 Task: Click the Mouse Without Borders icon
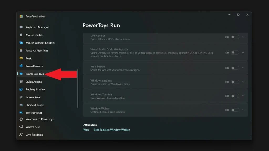[x=21, y=43]
